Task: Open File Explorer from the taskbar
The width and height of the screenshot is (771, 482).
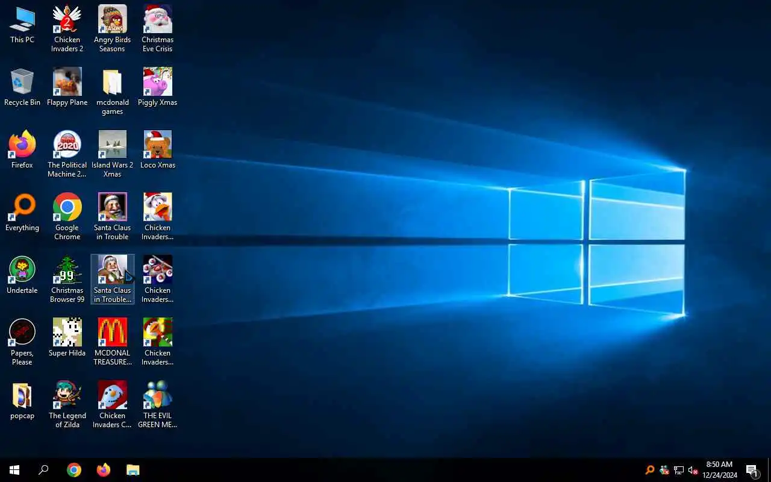Action: pyautogui.click(x=133, y=470)
